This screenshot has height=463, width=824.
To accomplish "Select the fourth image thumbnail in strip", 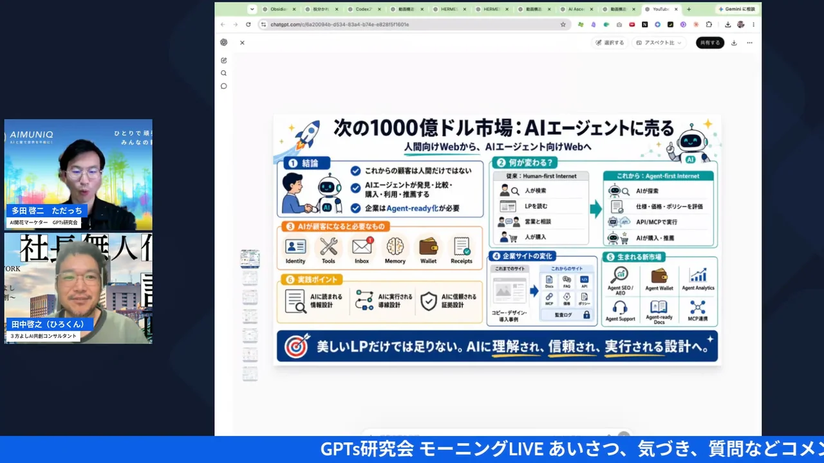I will [250, 316].
